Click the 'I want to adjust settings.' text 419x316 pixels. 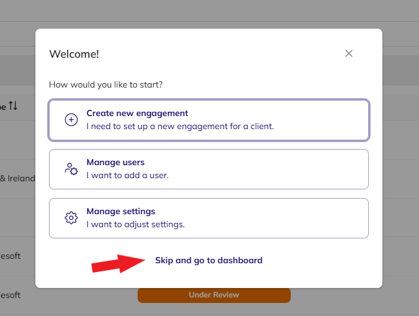pos(136,225)
